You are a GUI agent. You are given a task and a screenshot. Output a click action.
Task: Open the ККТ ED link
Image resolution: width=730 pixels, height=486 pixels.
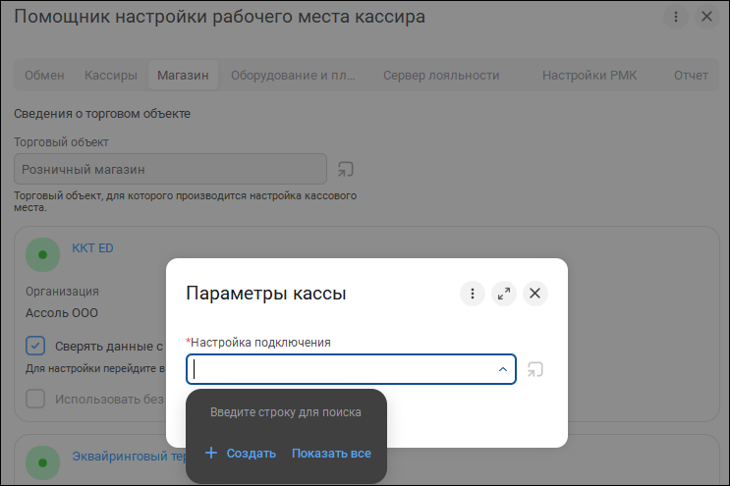tap(92, 248)
